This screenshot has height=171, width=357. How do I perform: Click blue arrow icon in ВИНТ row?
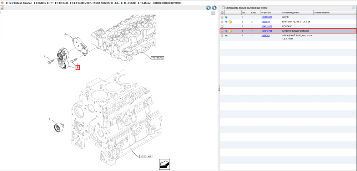coord(226,22)
